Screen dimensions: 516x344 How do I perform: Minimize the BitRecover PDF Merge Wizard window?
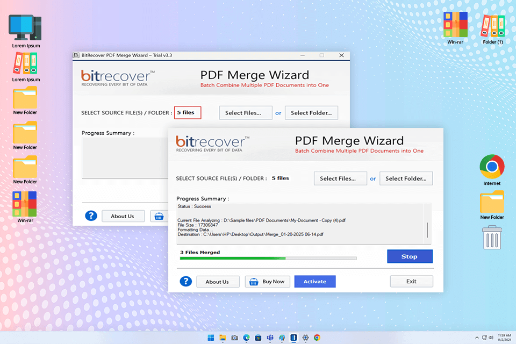303,55
